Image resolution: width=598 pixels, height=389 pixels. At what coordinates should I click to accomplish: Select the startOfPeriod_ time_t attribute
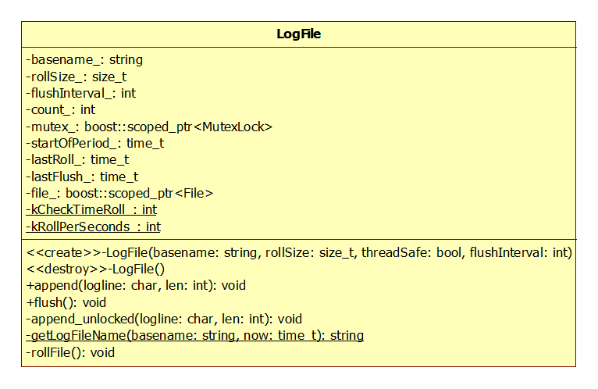click(94, 143)
